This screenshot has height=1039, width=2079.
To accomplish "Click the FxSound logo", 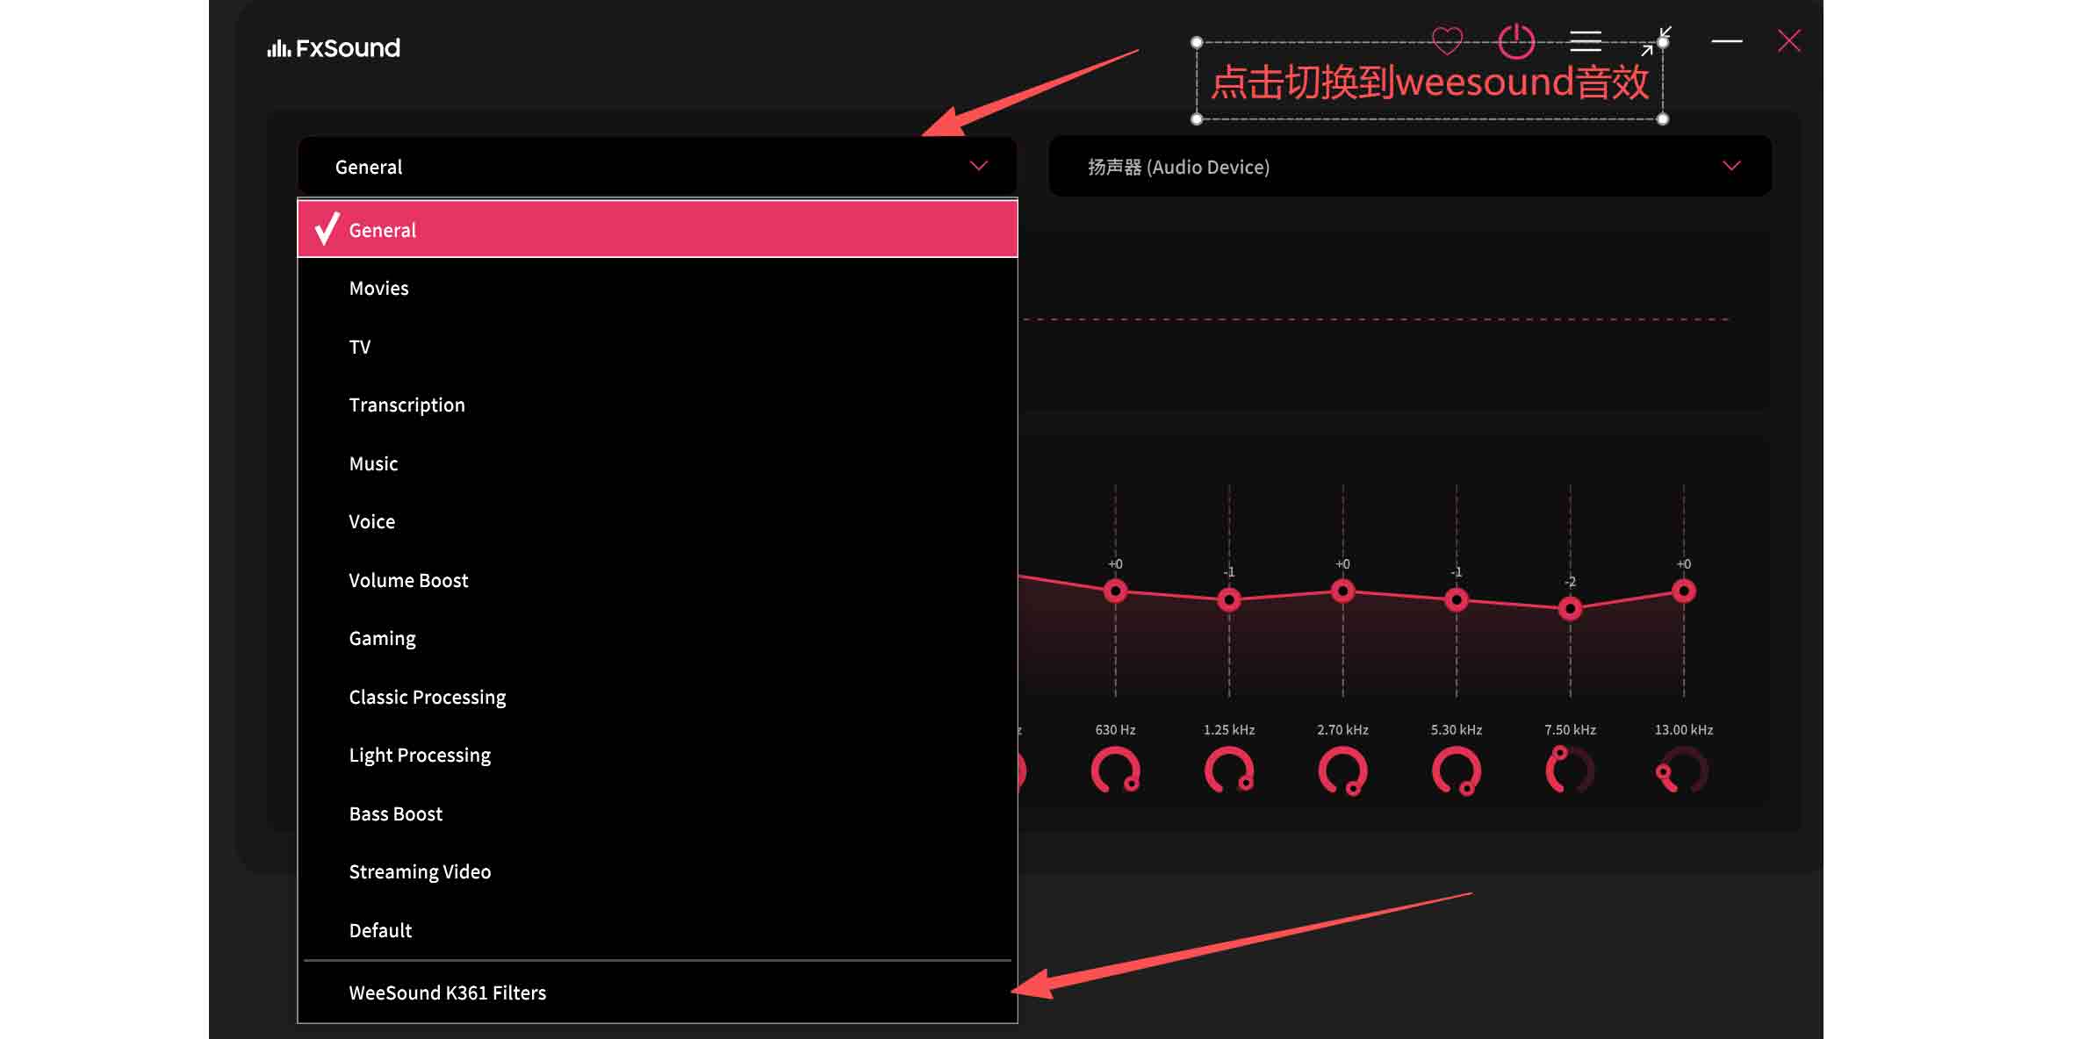I will point(332,48).
